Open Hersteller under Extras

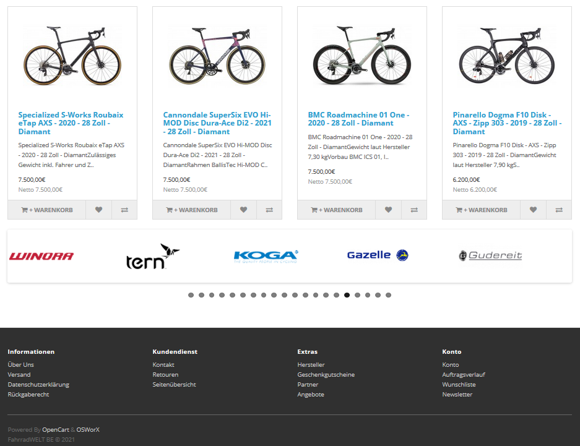[311, 365]
